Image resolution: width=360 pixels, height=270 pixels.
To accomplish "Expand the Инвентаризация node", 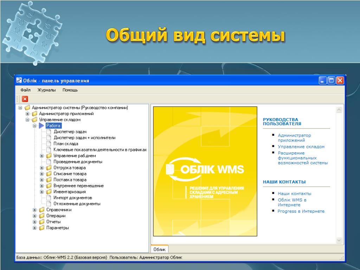I will 41,192.
